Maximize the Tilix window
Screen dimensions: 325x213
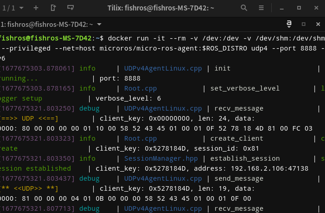coord(299,8)
